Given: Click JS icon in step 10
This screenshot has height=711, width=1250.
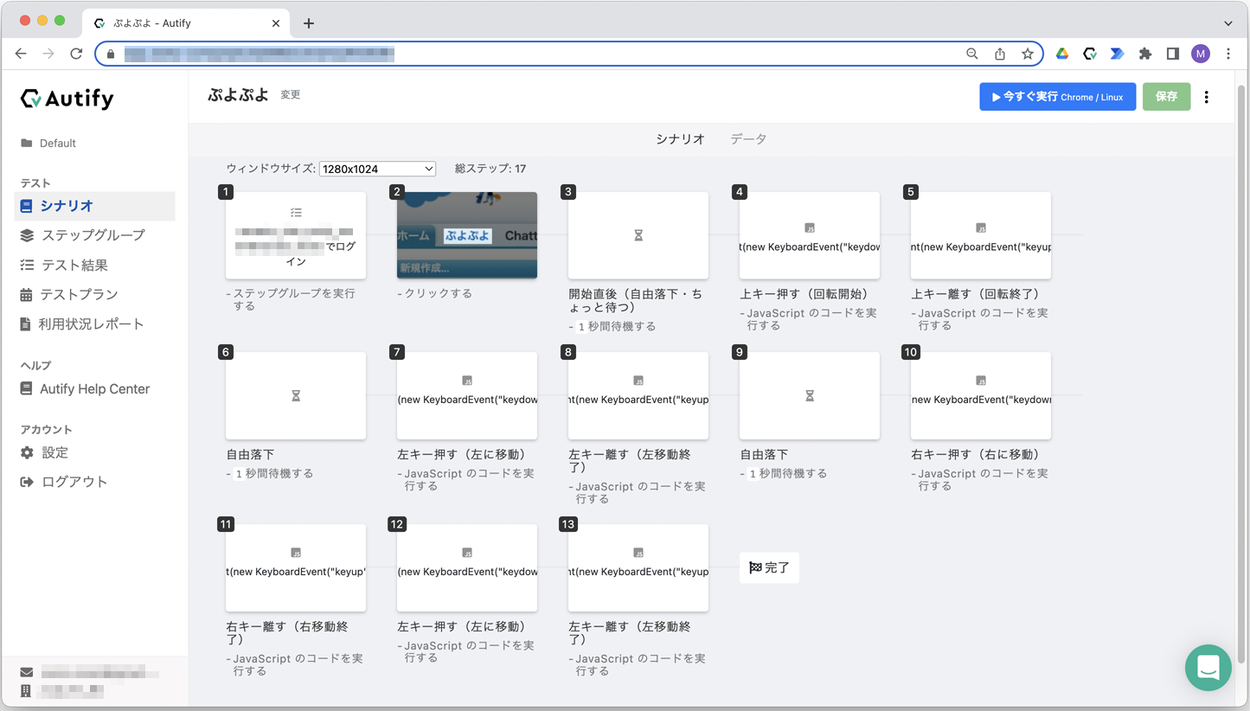Looking at the screenshot, I should [x=981, y=381].
